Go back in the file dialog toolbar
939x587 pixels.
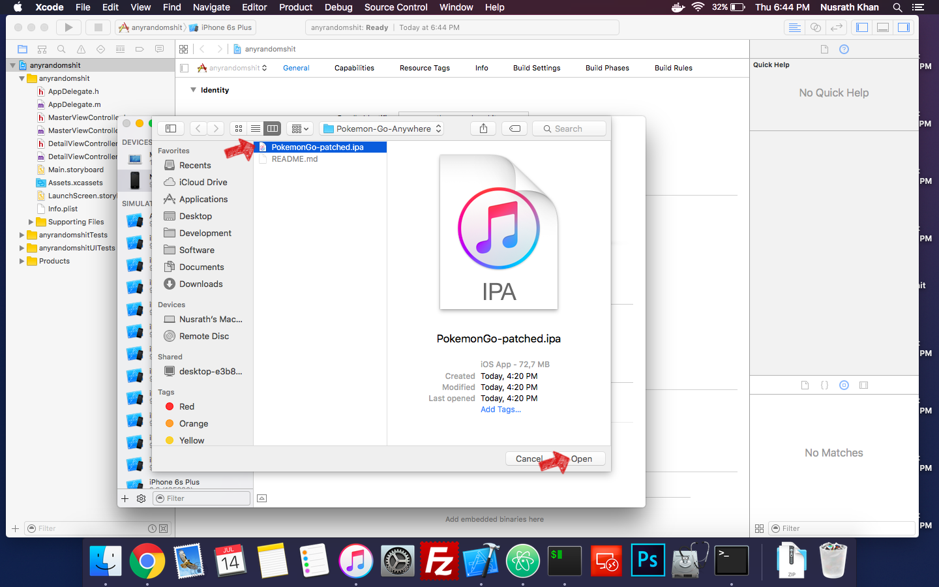point(198,128)
